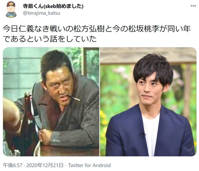Open the Twitter for Android source link
Viewport: 199px width, 171px height.
[89, 165]
